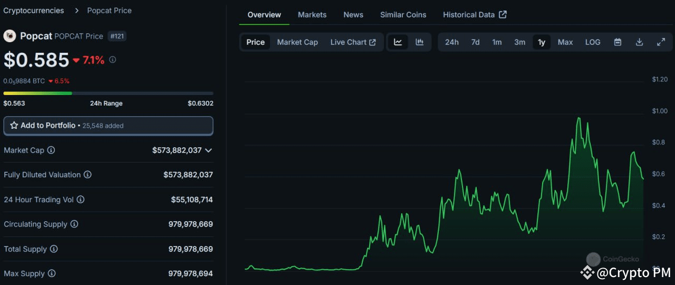Click the $0.585 price value
This screenshot has height=285, width=675.
(x=36, y=60)
